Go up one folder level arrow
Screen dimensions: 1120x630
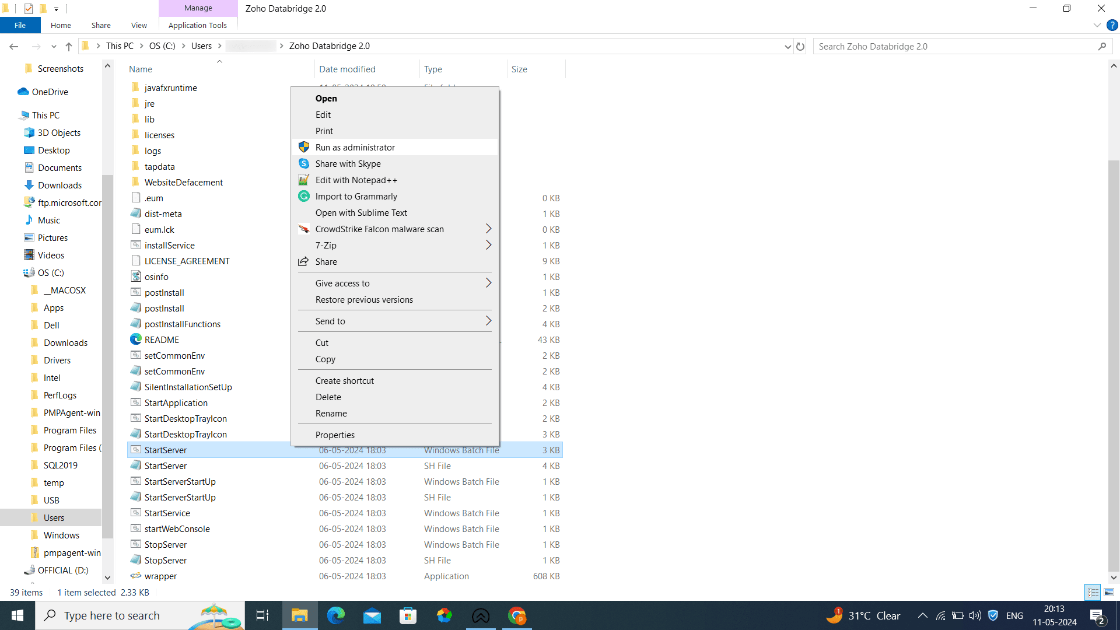coord(69,46)
